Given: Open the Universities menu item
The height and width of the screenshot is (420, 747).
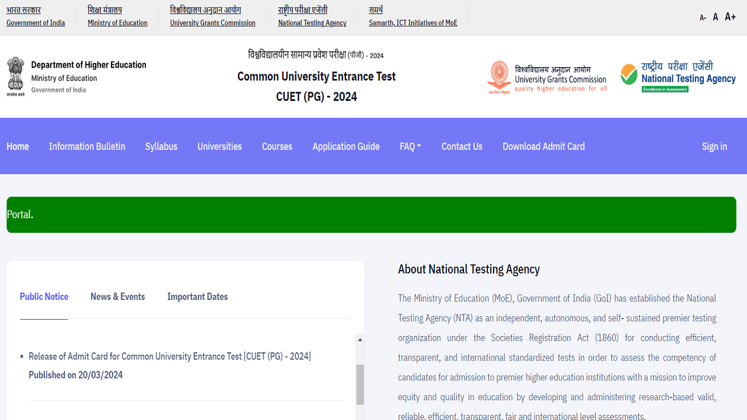Looking at the screenshot, I should coord(219,146).
